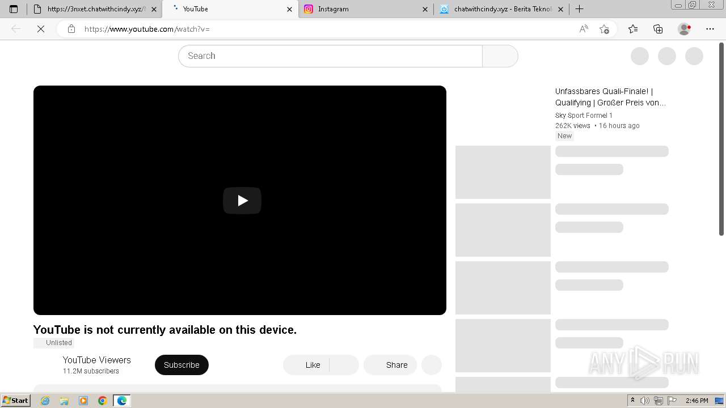Image resolution: width=726 pixels, height=408 pixels.
Task: Select Edge icon in taskbar
Action: 122,401
